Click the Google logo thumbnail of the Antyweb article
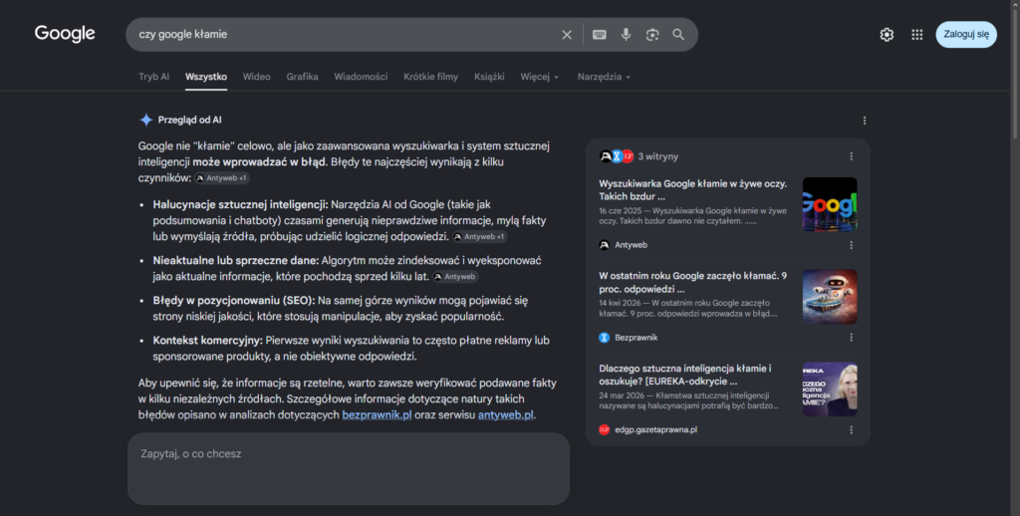 pyautogui.click(x=830, y=204)
